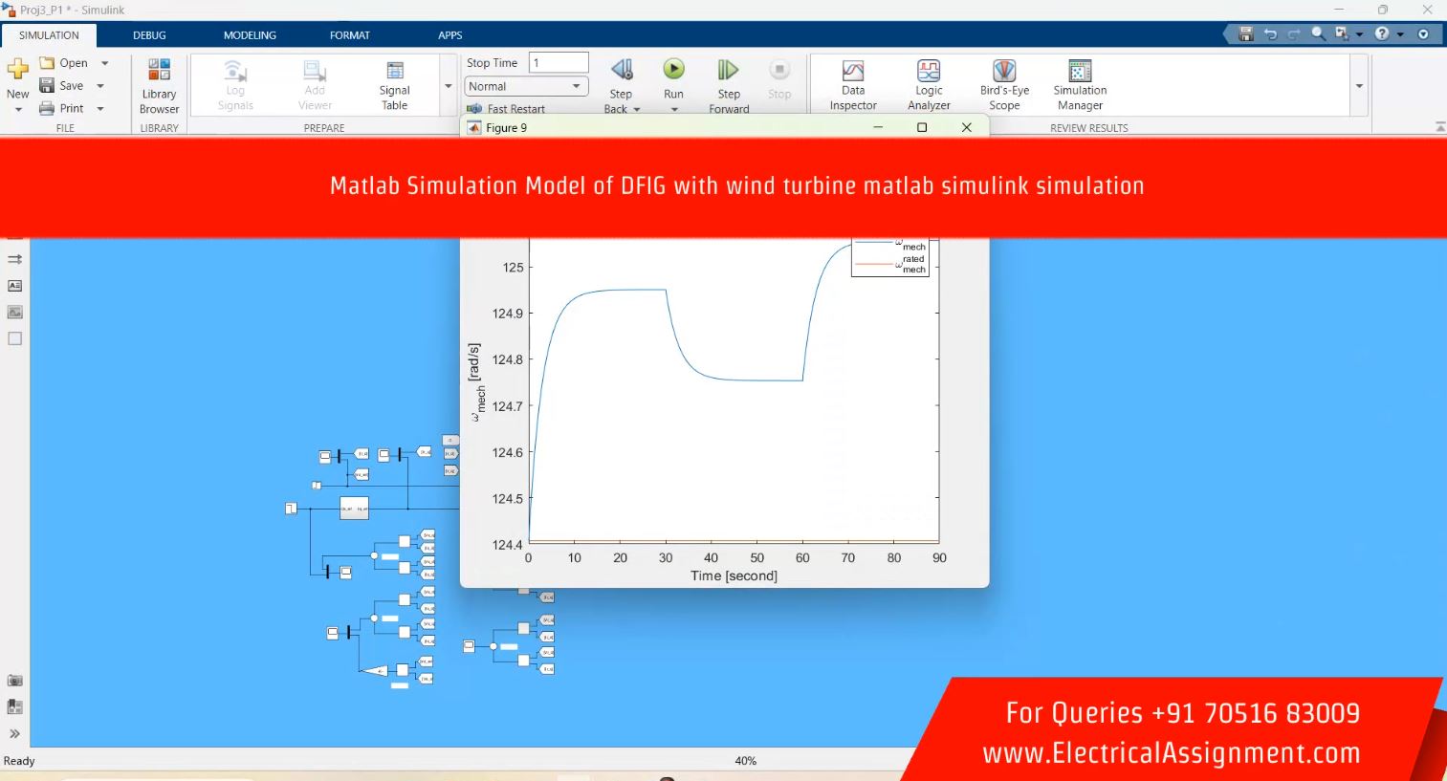Open the Bird's-Eye Scope

[x=1004, y=85]
